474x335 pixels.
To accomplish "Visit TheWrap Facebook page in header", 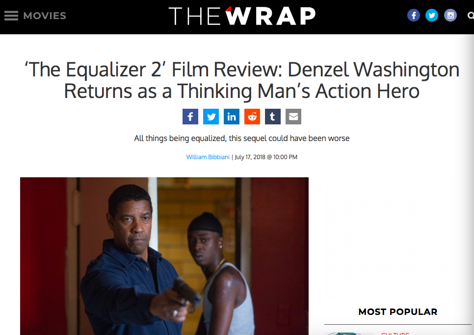I will click(x=414, y=15).
